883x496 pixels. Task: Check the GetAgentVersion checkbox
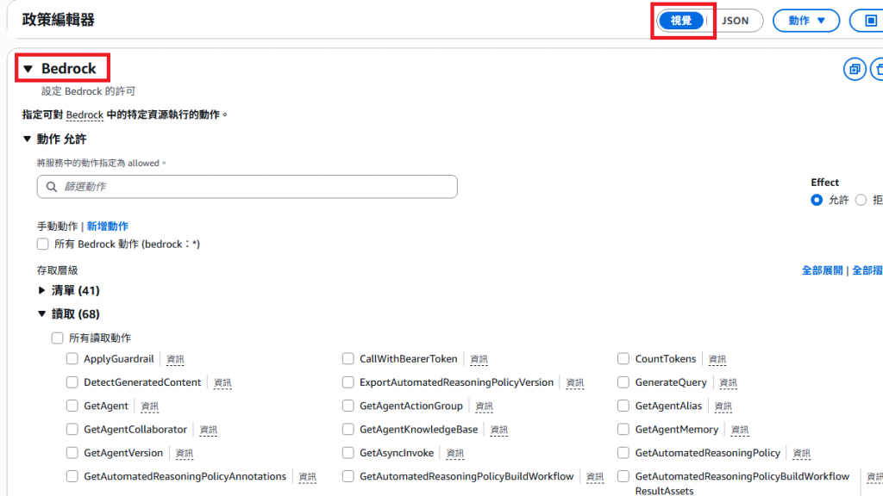[x=72, y=453]
